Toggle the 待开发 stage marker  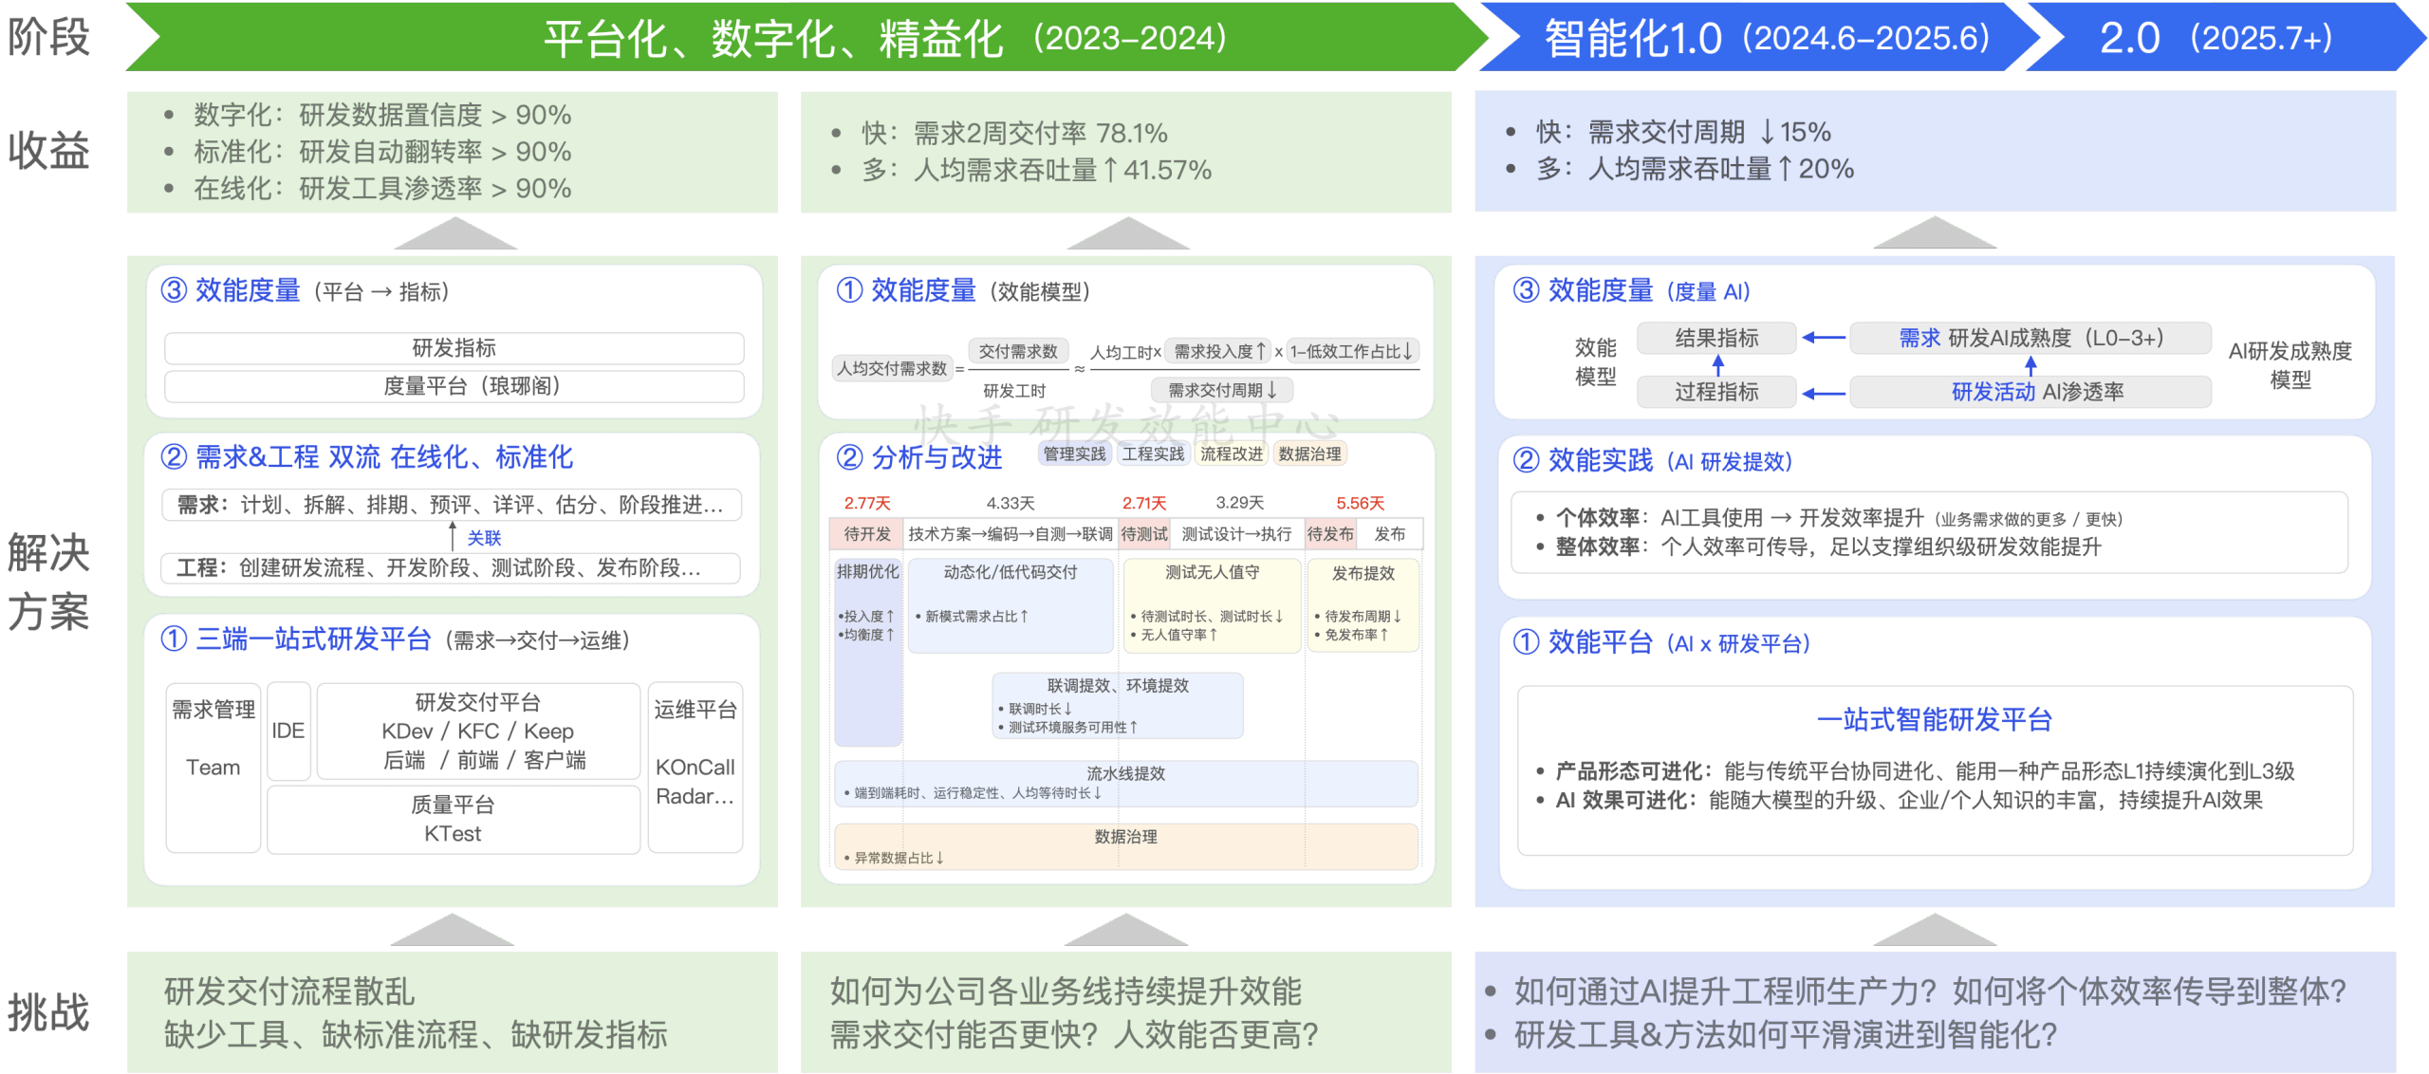[866, 534]
